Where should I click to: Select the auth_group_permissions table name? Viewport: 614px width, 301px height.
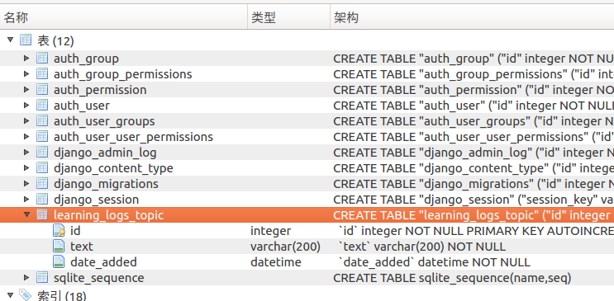point(123,74)
